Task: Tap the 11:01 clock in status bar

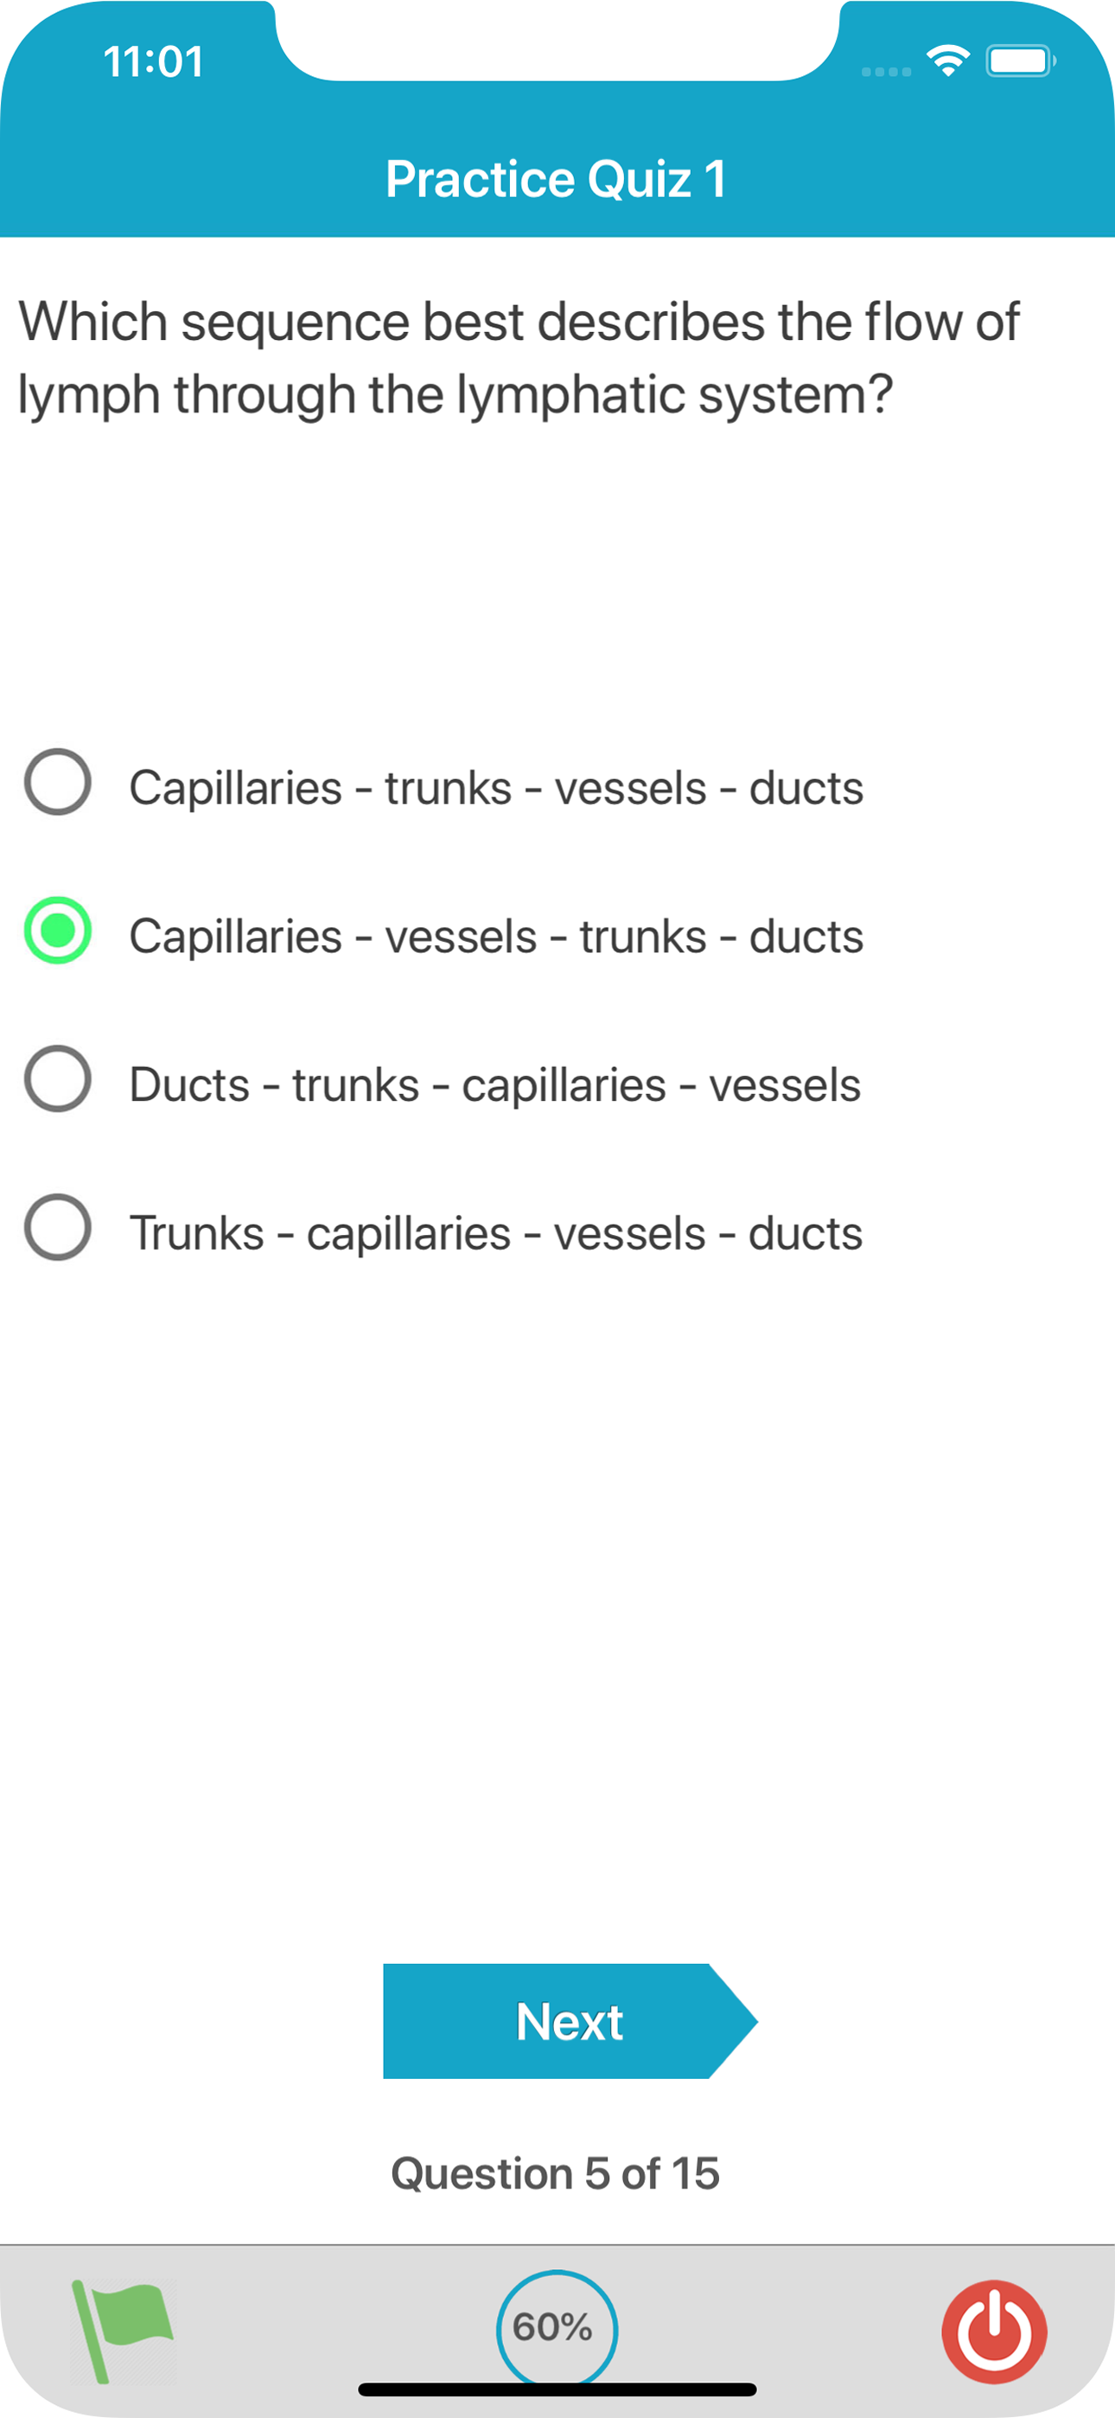Action: coord(153,62)
